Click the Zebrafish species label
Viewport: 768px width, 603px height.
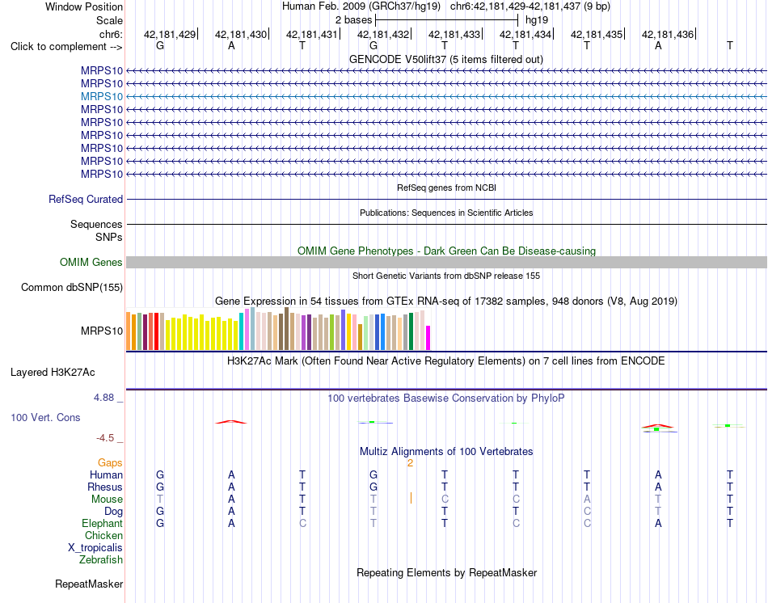point(101,559)
